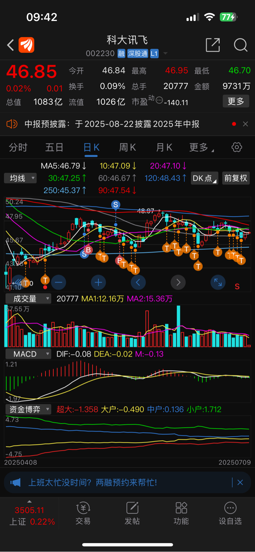Tap the L1 level badge

pos(154,54)
